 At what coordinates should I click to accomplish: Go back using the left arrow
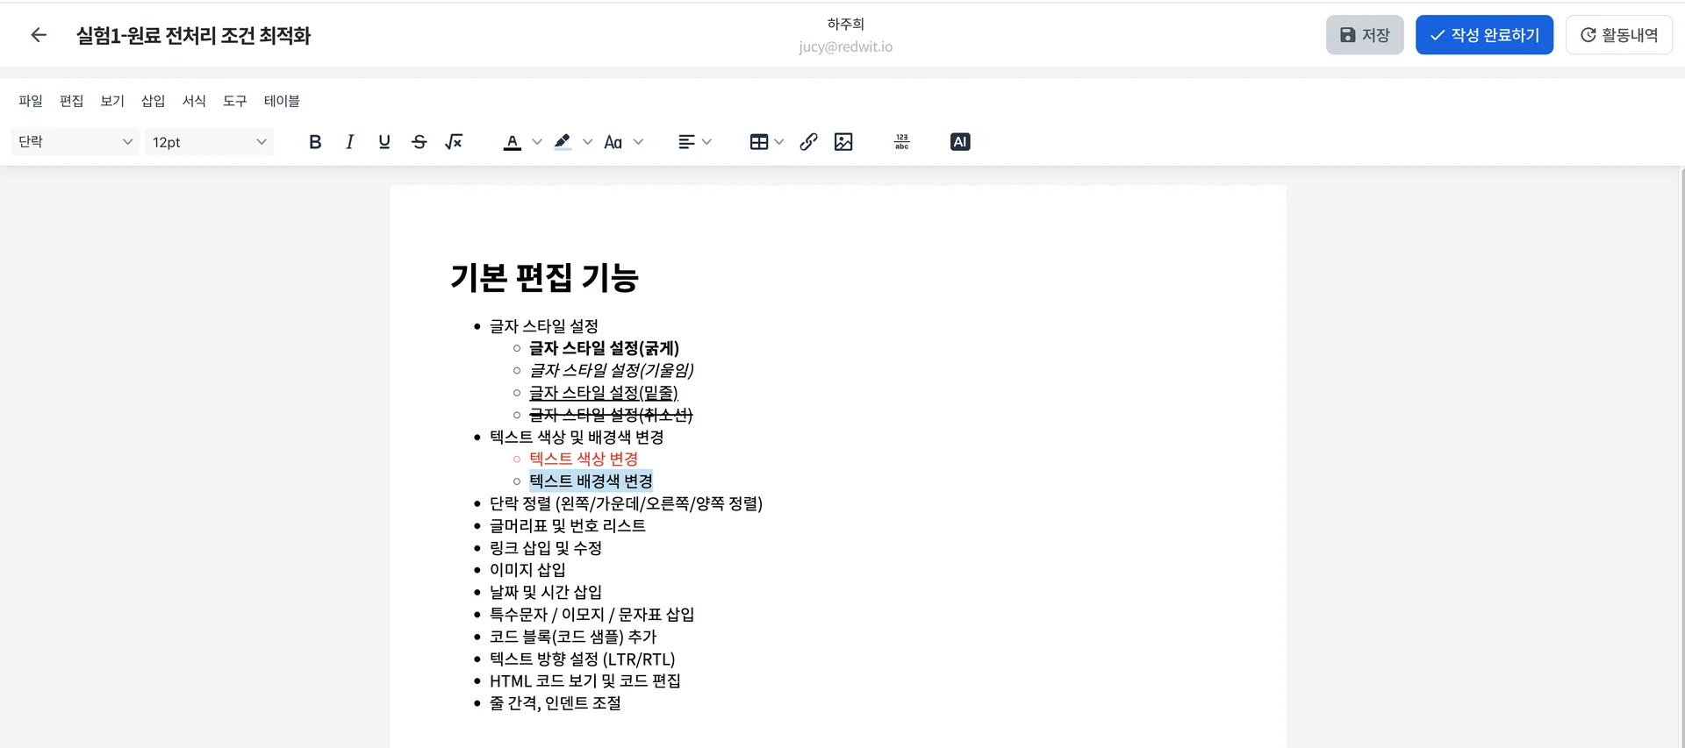pos(39,35)
